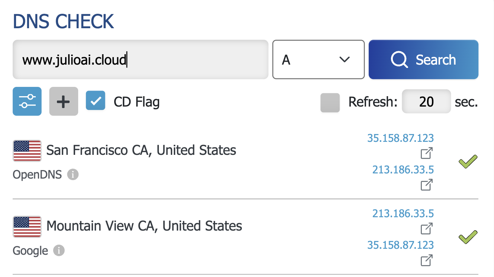Open external link icon below OpenDNS 213.186.33.5
Viewport: 494px width, 277px height.
point(427,185)
